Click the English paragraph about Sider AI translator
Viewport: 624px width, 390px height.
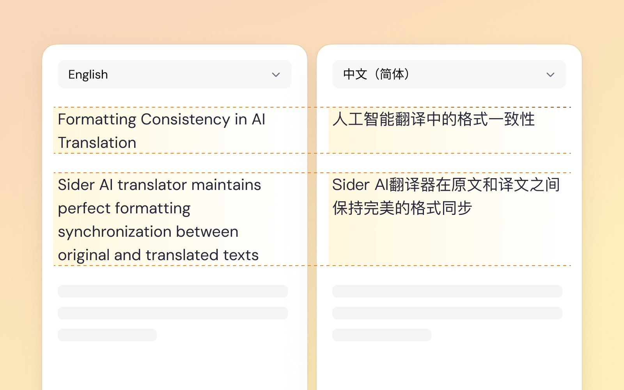coord(160,220)
